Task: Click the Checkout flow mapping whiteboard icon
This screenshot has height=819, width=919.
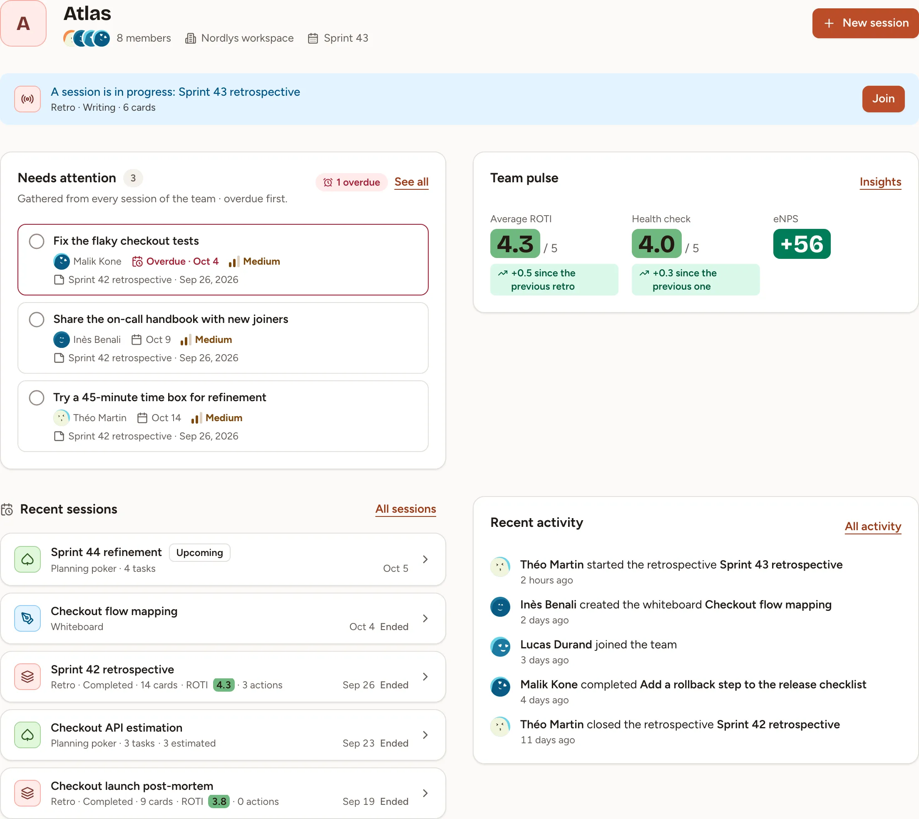Action: (27, 618)
